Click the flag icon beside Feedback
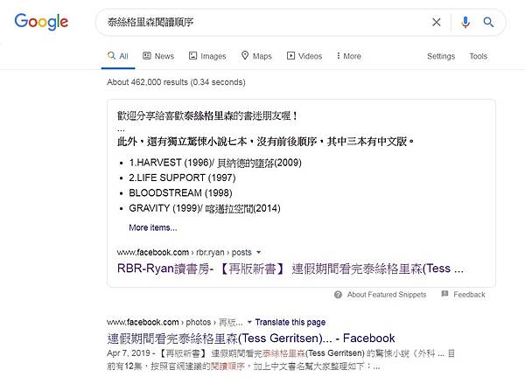Viewport: 525px width, 384px height. click(444, 294)
